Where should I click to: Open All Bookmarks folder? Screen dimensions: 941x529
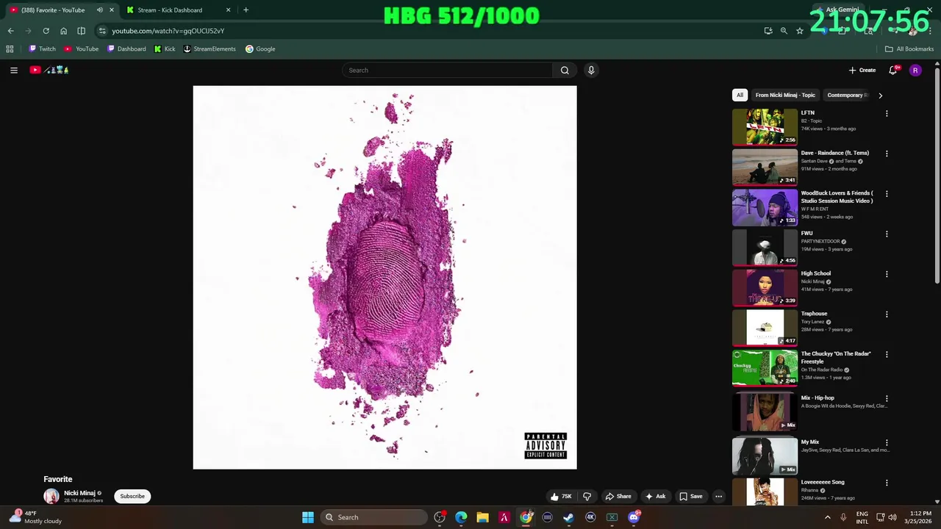(x=909, y=49)
